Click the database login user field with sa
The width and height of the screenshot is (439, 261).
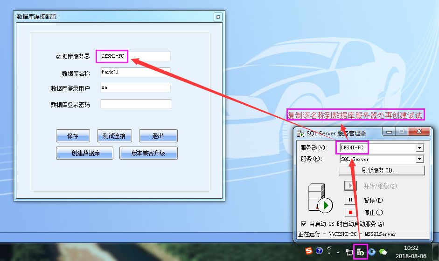(135, 87)
